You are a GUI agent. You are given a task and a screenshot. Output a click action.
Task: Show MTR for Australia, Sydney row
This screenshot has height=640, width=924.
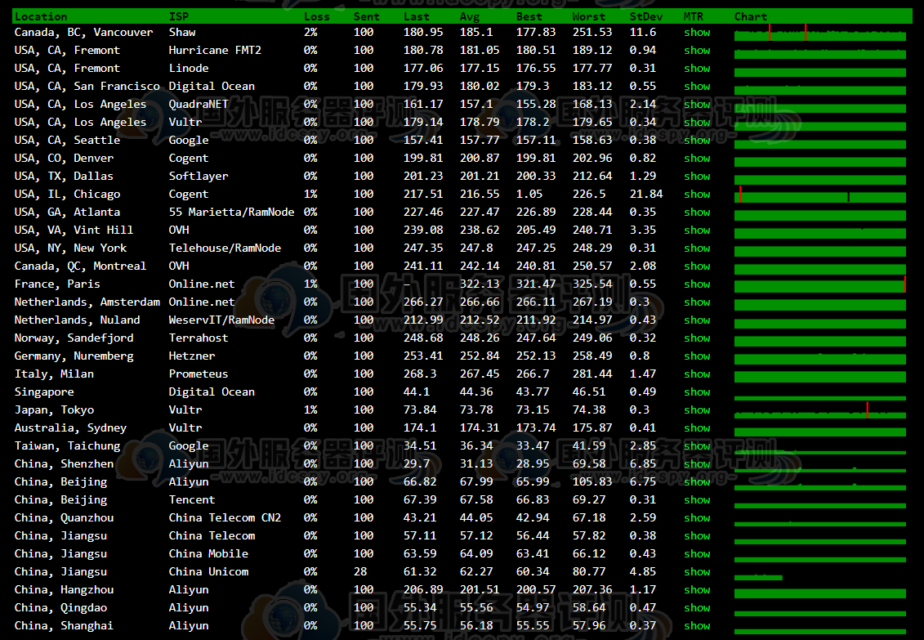pos(697,427)
